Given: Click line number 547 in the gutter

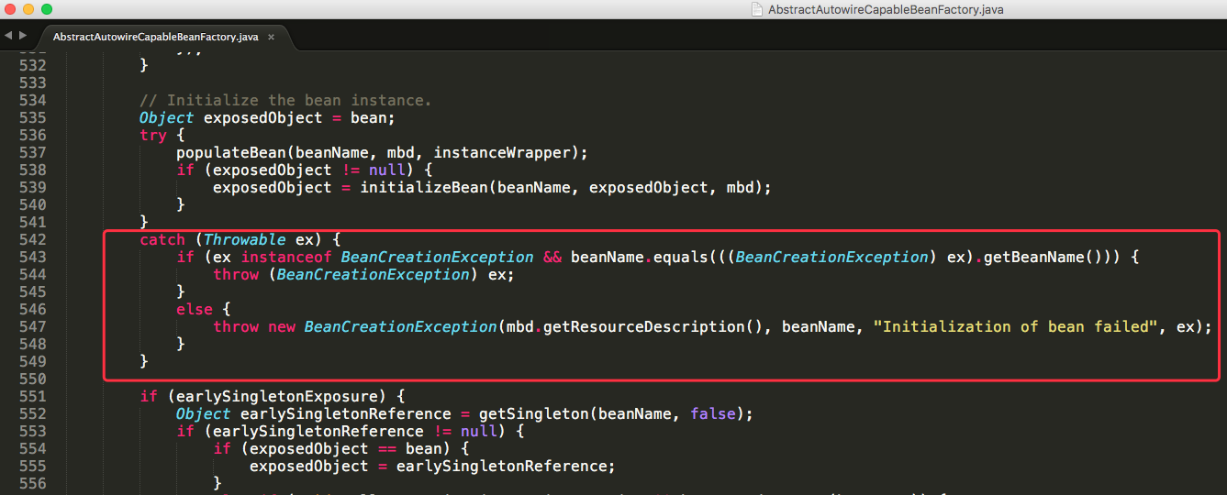Looking at the screenshot, I should pyautogui.click(x=32, y=326).
